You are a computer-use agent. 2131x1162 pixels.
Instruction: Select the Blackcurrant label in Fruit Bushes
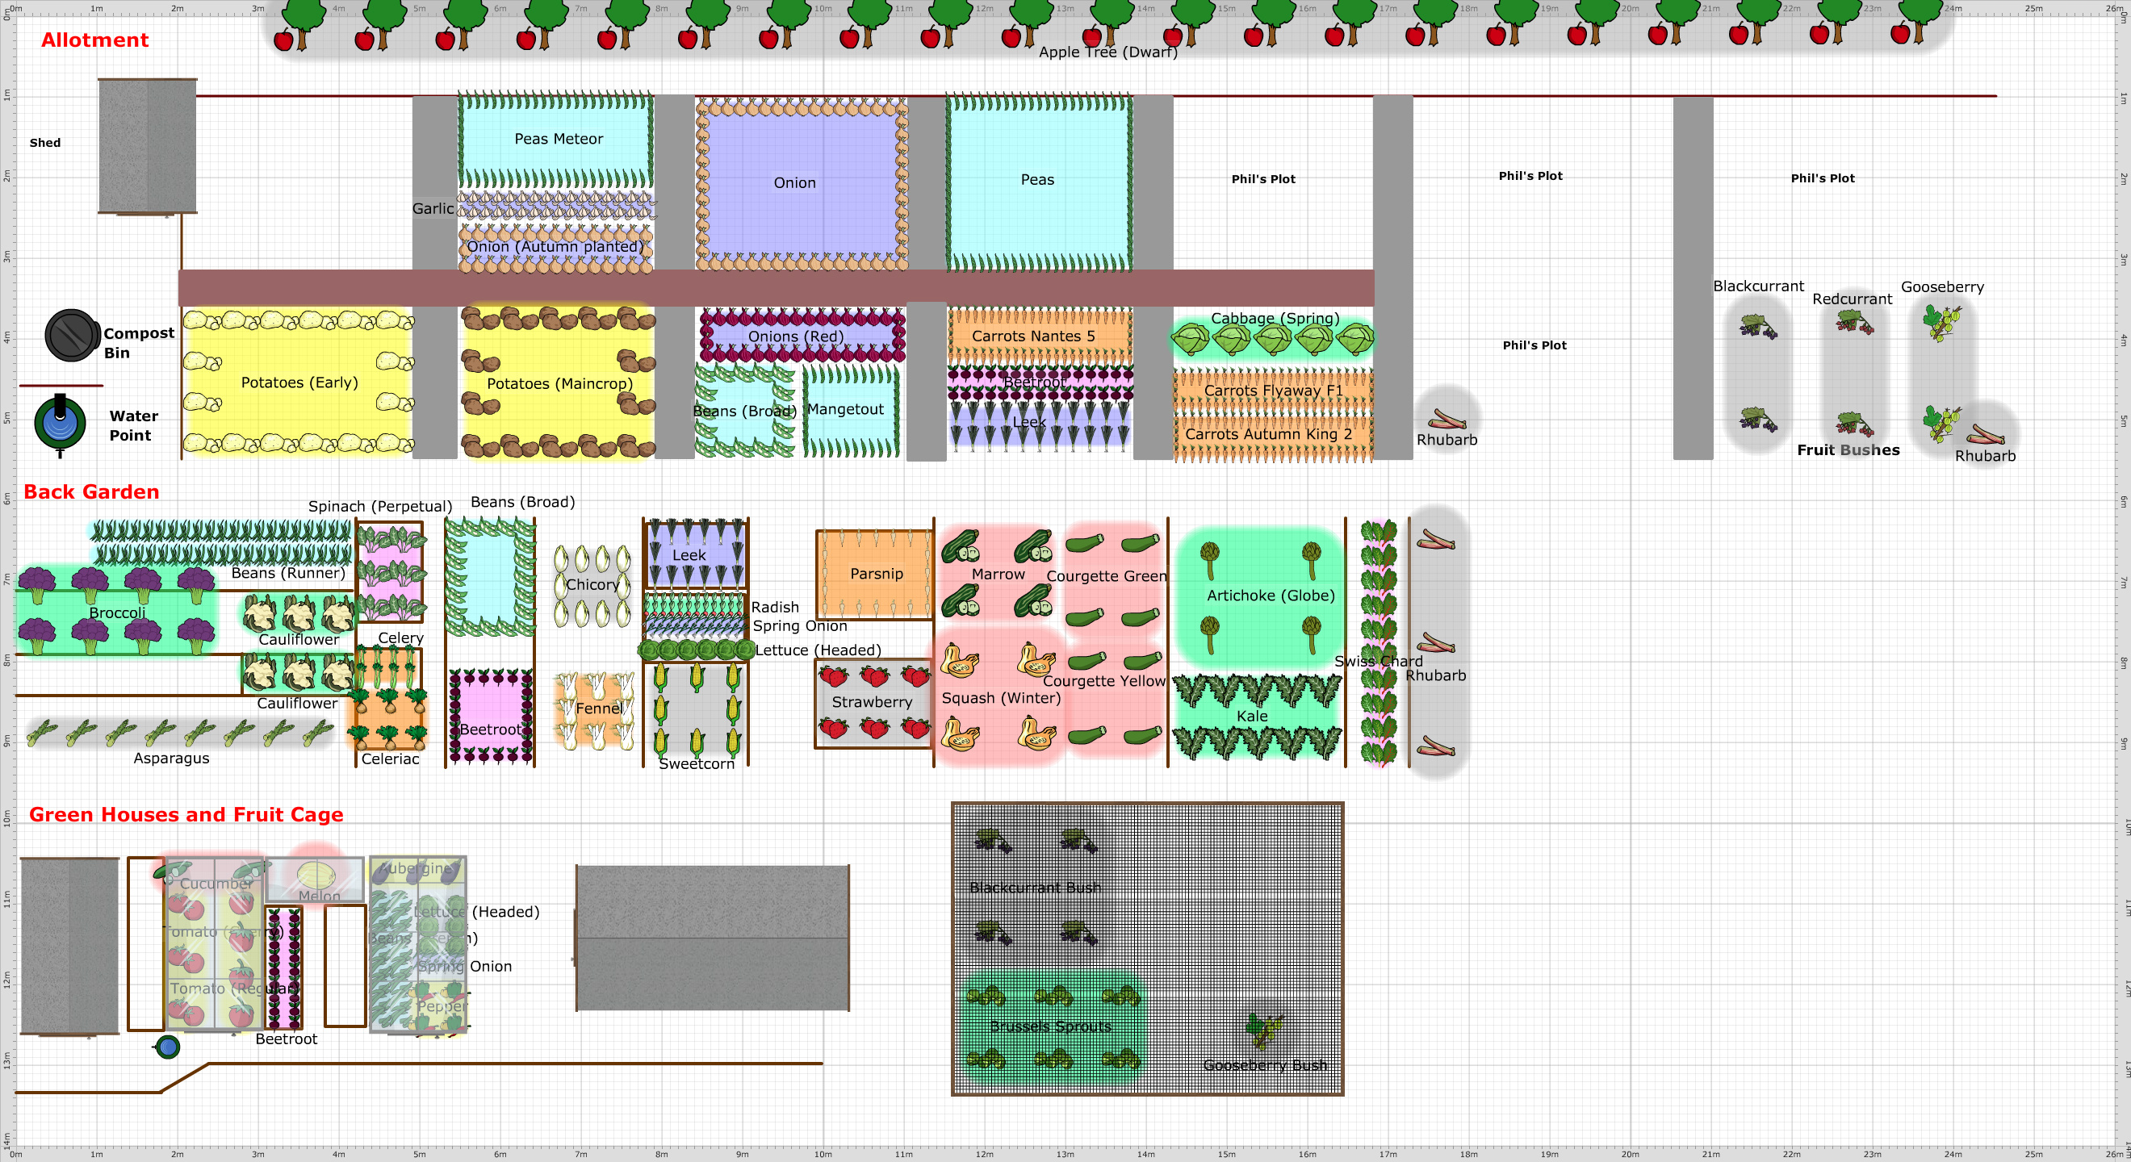(1758, 286)
